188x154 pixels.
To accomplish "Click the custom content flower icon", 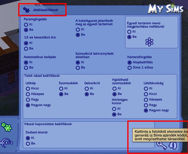I will pos(149,42).
